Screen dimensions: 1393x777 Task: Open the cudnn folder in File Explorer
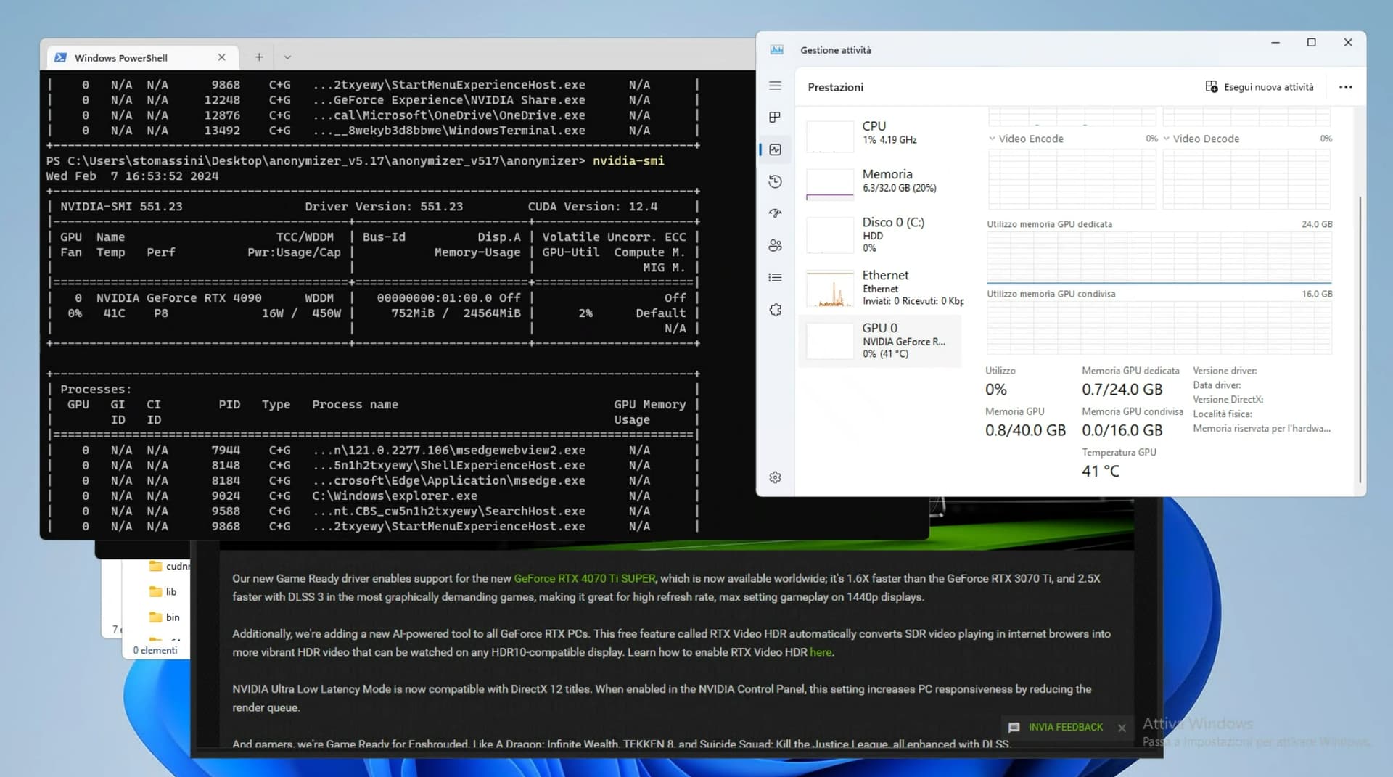[x=169, y=566]
